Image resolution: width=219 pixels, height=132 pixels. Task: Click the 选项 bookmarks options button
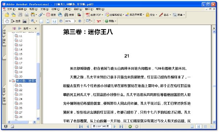pyautogui.click(x=27, y=28)
